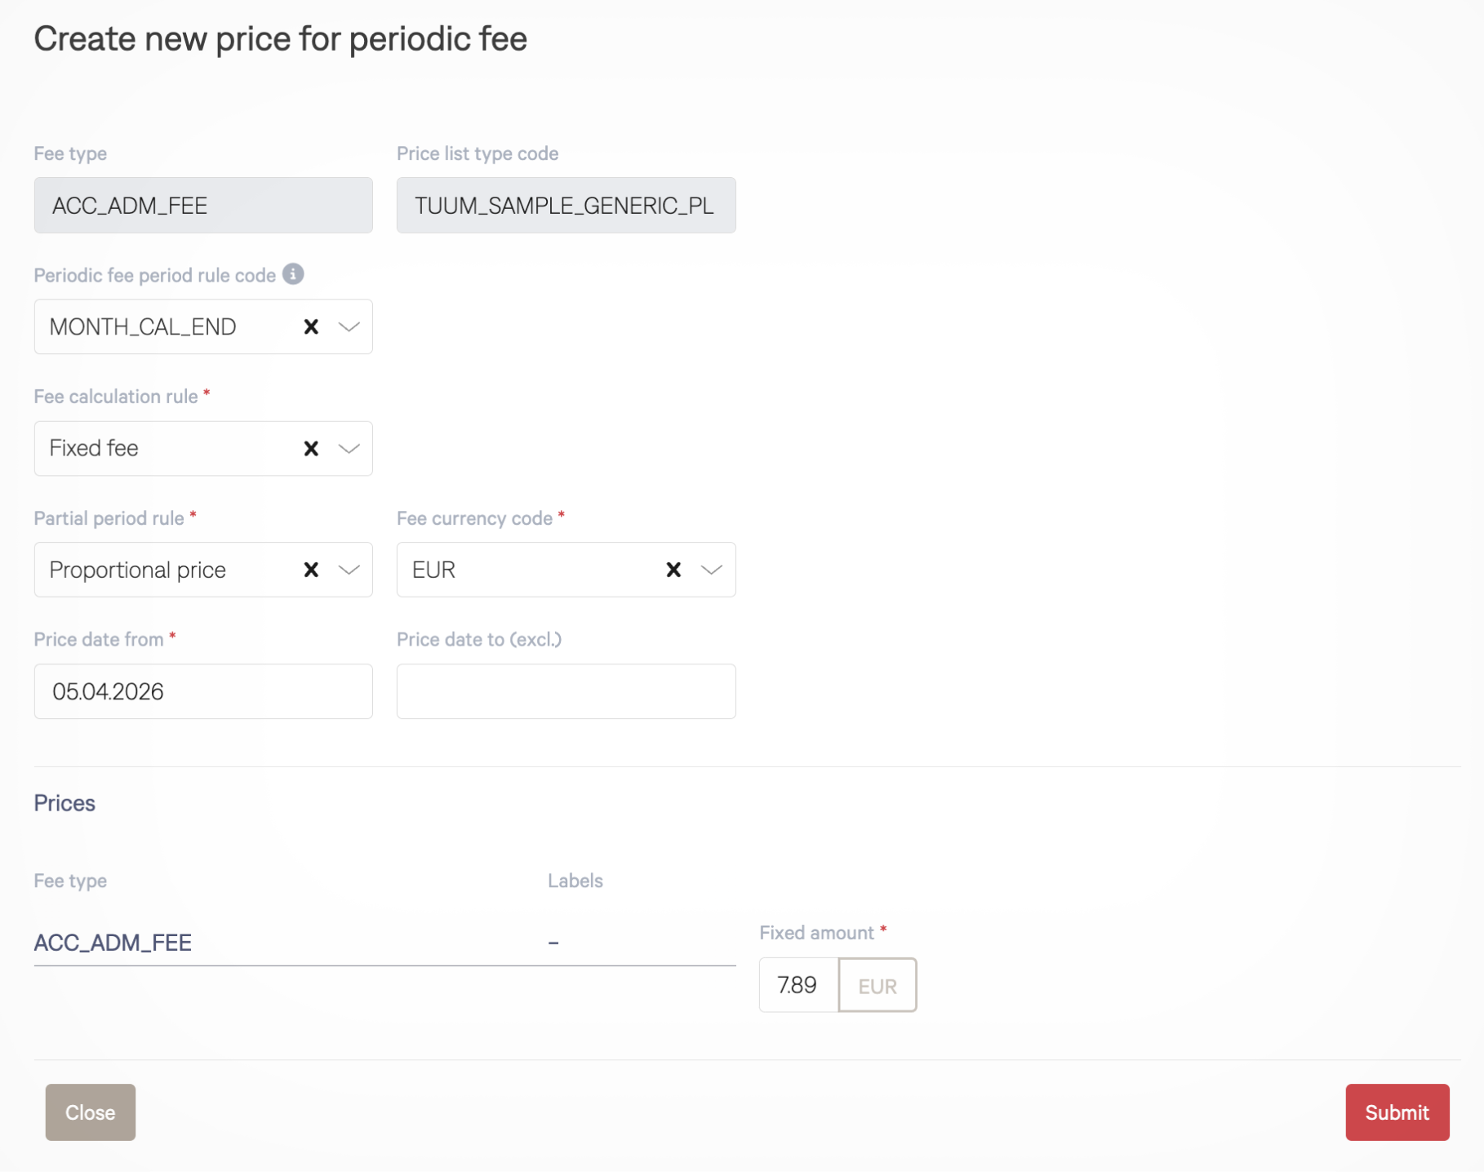Click info icon beside Periodic fee period rule code
Screen dimensions: 1484x1172
point(293,274)
